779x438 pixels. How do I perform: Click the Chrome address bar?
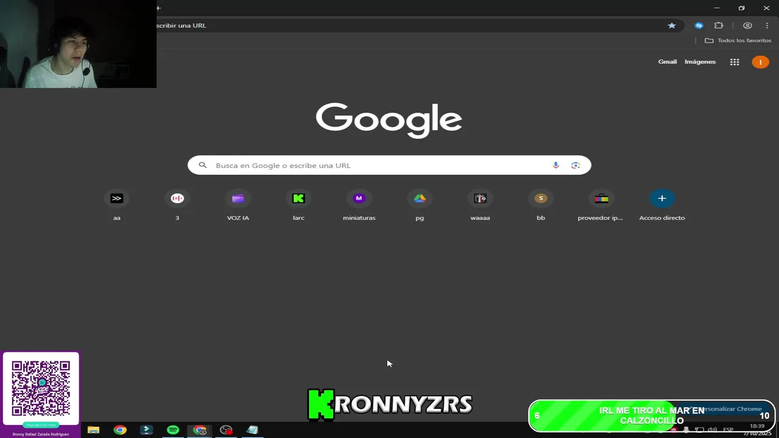(x=408, y=26)
